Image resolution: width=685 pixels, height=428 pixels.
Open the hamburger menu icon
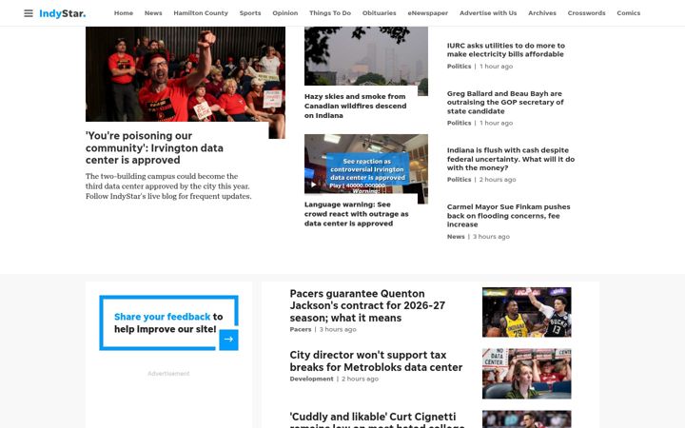(x=29, y=13)
